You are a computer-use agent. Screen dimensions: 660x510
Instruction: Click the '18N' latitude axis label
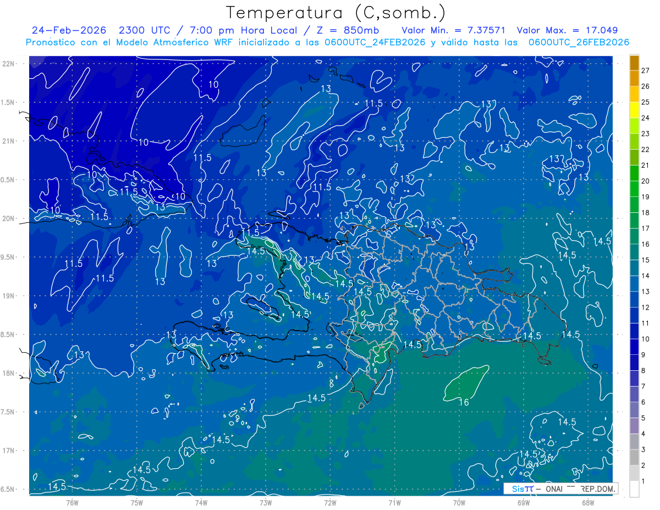point(8,373)
